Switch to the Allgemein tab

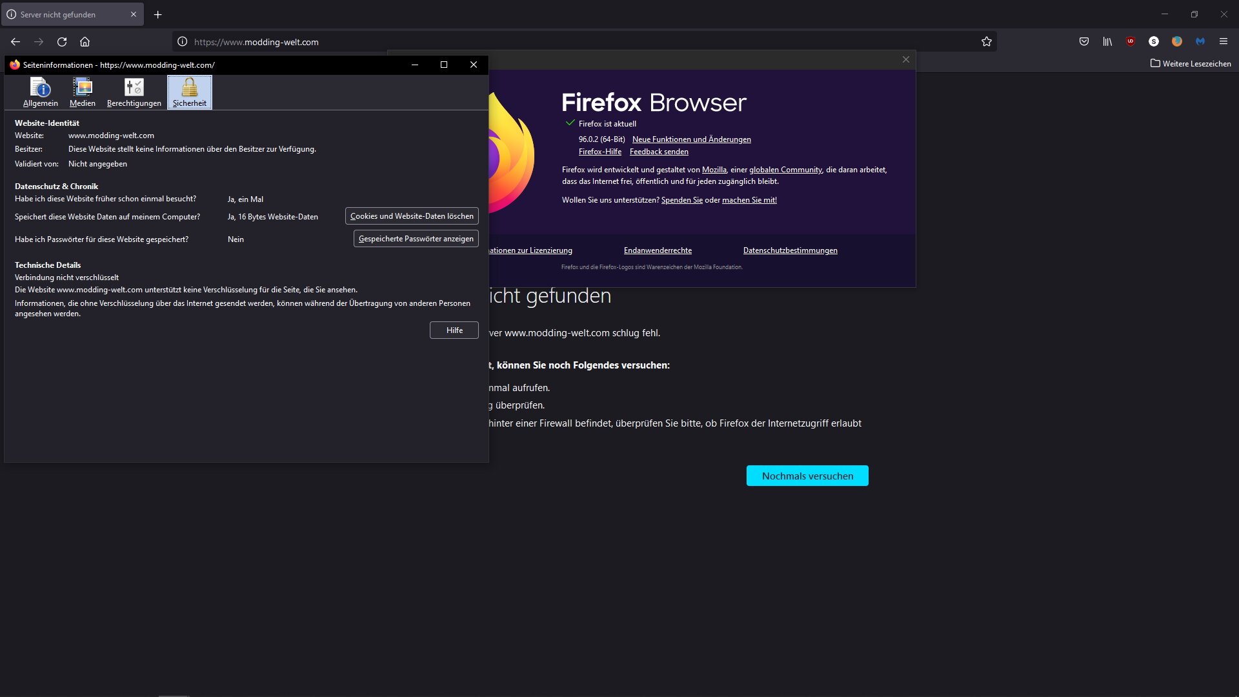tap(41, 92)
